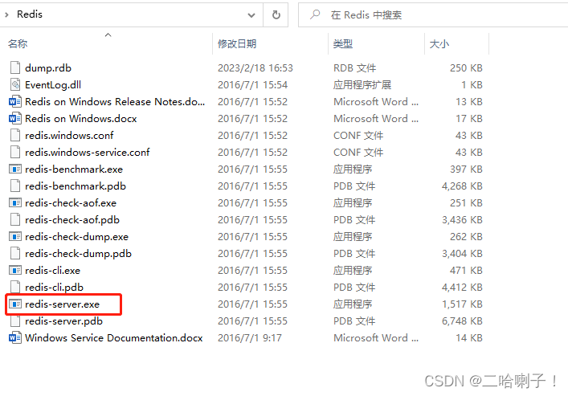Click the redis.windows-service.conf file icon

pos(14,152)
